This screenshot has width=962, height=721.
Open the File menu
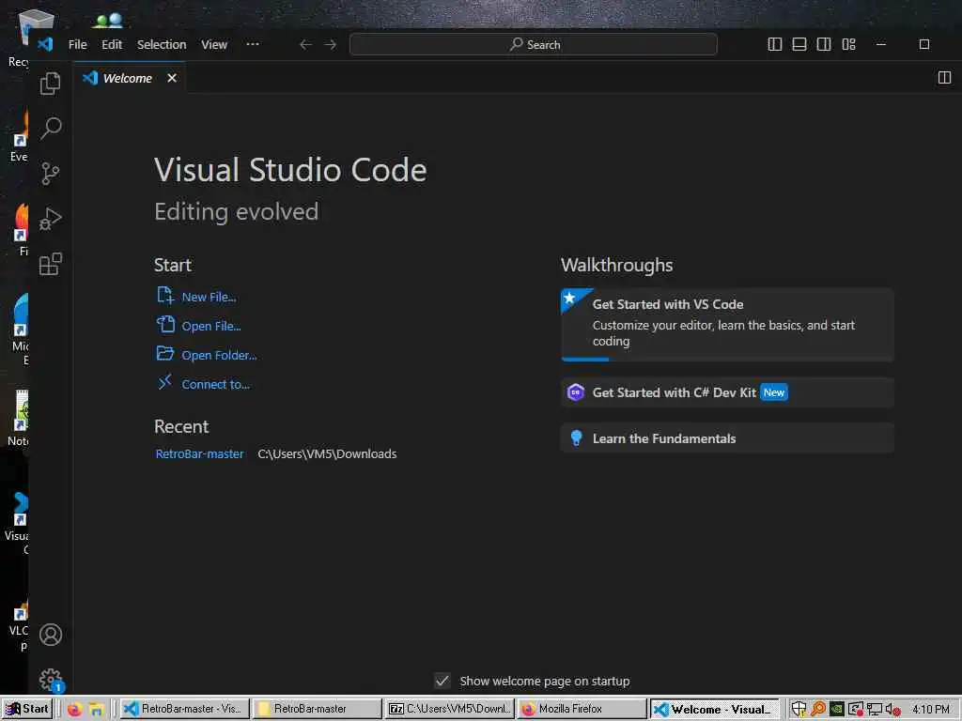pyautogui.click(x=77, y=44)
